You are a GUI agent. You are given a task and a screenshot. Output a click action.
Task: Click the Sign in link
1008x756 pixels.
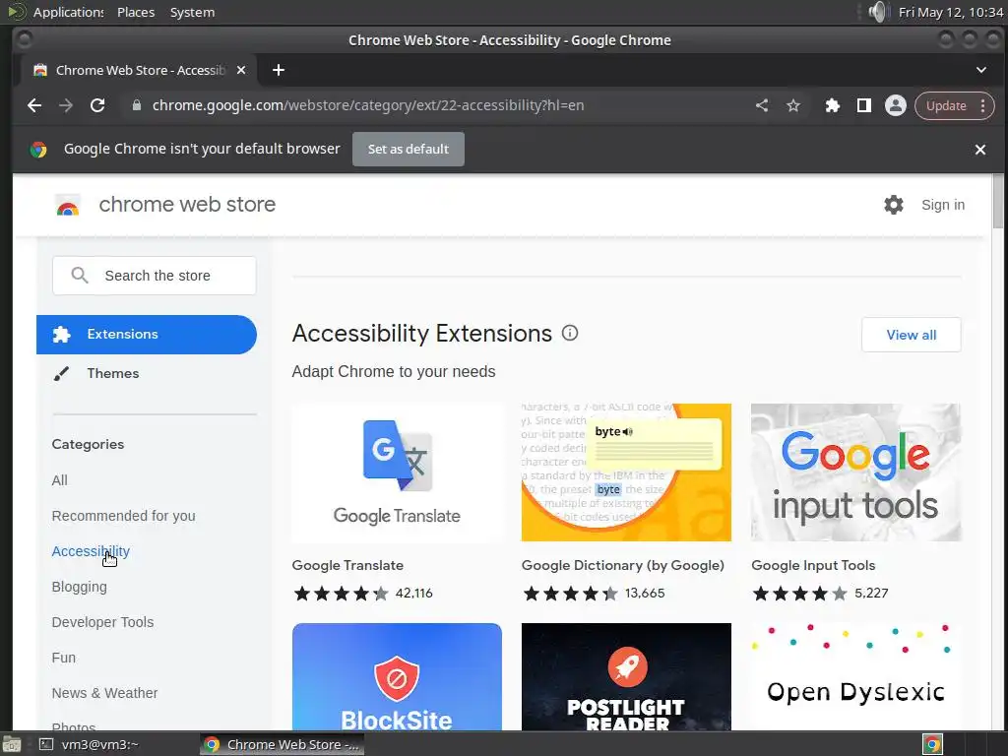942,205
